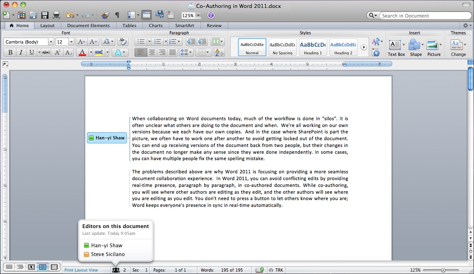Open the SmartArt tab
Image resolution: width=474 pixels, height=274 pixels.
pyautogui.click(x=185, y=26)
